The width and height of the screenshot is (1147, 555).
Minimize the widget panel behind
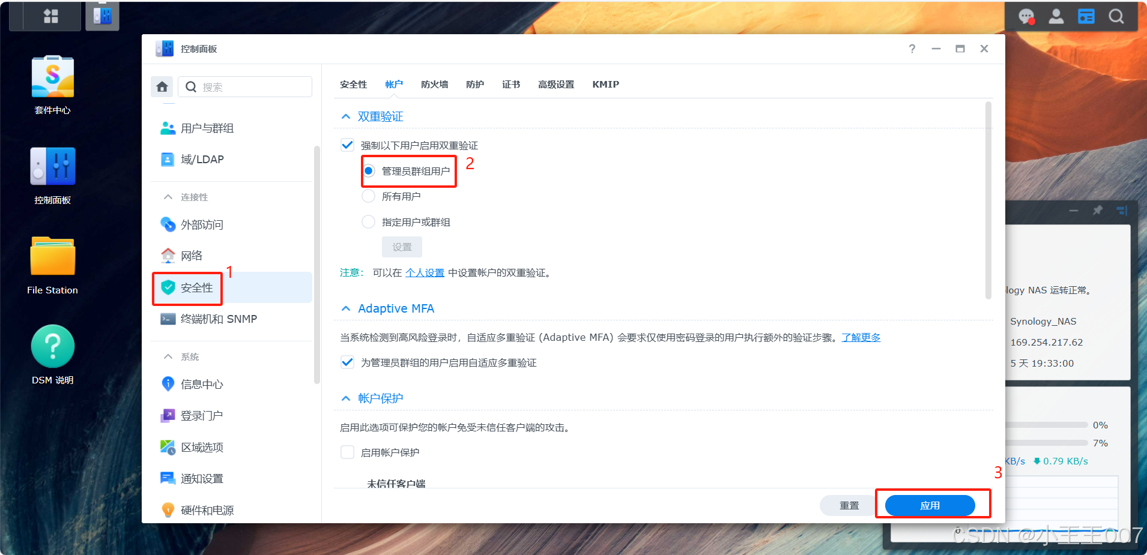pos(1074,211)
